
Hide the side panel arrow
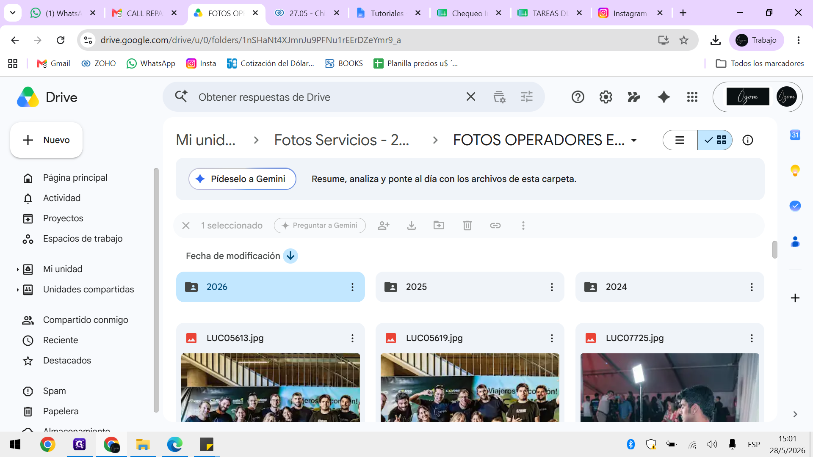(795, 414)
